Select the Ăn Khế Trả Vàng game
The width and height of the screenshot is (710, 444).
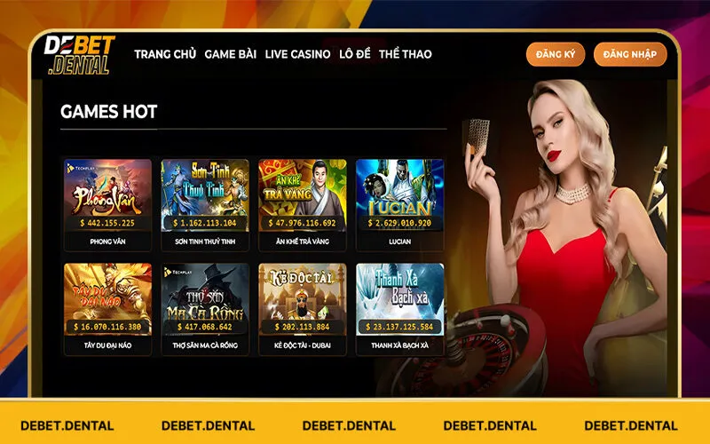coord(303,195)
